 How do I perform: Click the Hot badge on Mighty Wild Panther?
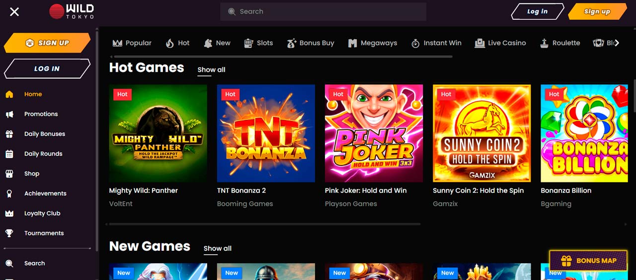(122, 94)
